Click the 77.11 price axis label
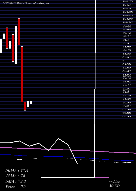 point(127,85)
